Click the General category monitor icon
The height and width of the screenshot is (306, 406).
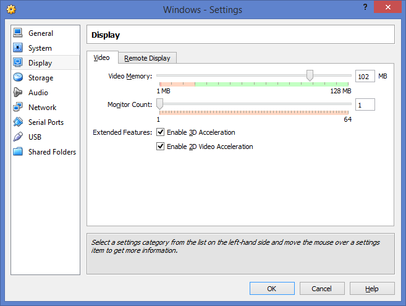coord(17,33)
